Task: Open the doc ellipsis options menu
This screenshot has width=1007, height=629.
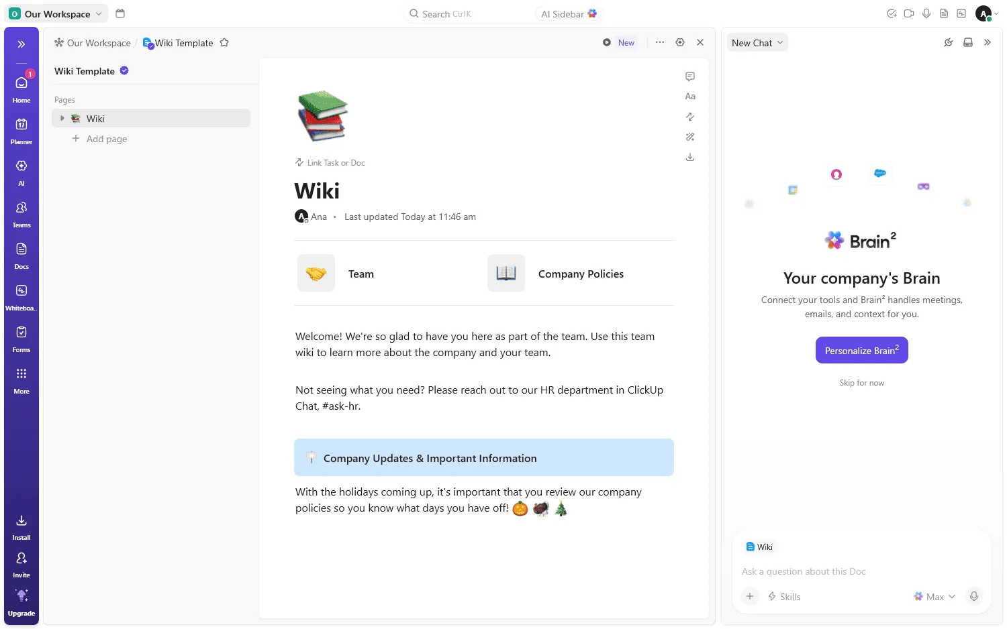Action: tap(660, 42)
